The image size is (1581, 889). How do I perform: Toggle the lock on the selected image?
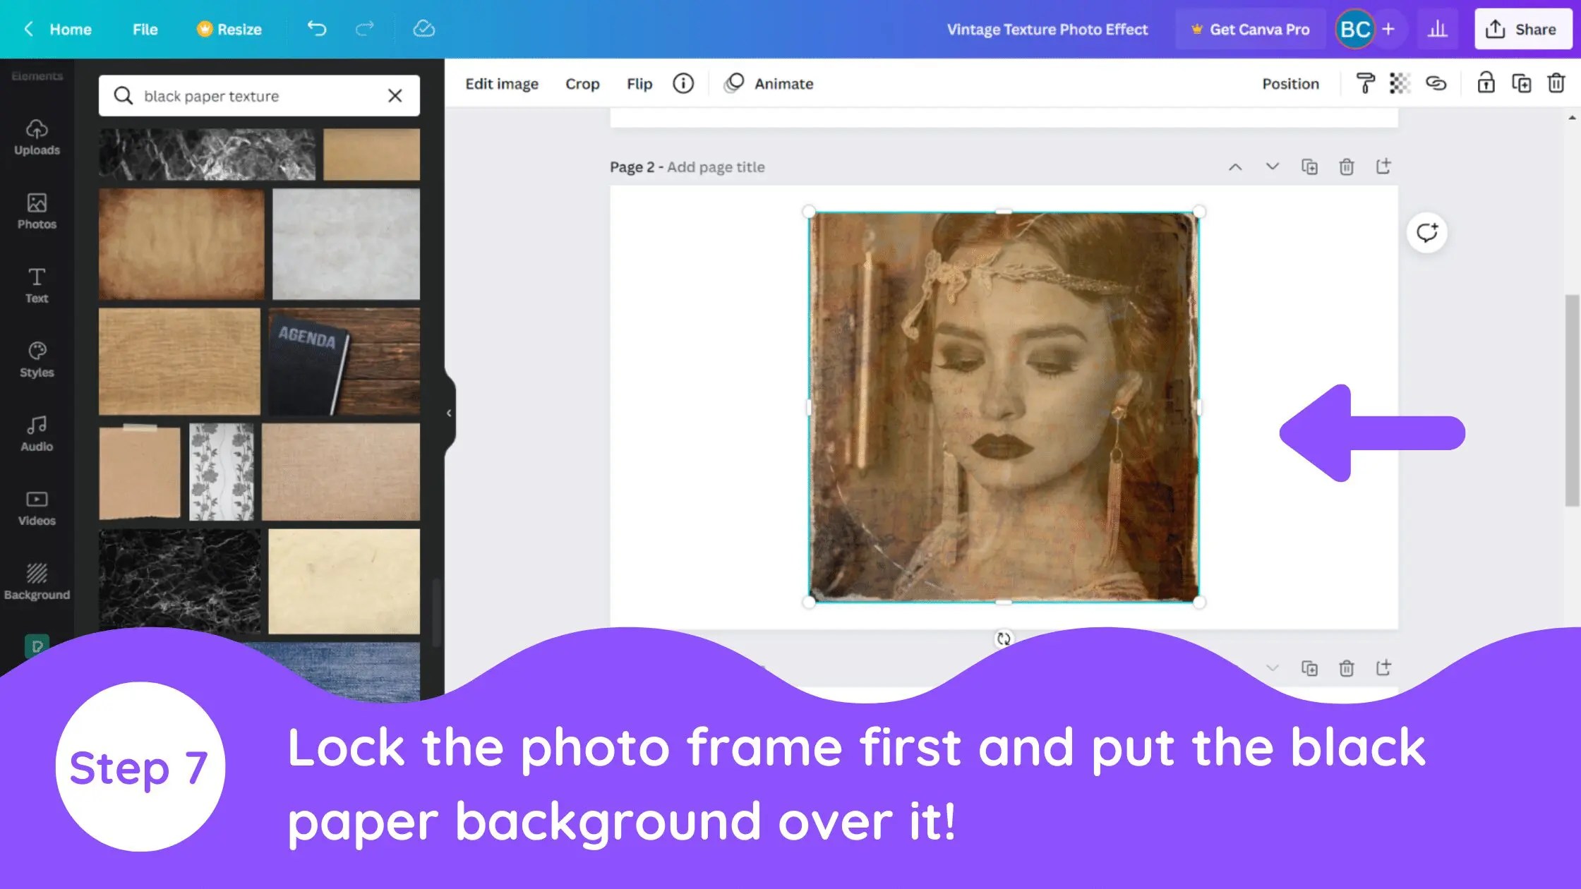[x=1486, y=83]
